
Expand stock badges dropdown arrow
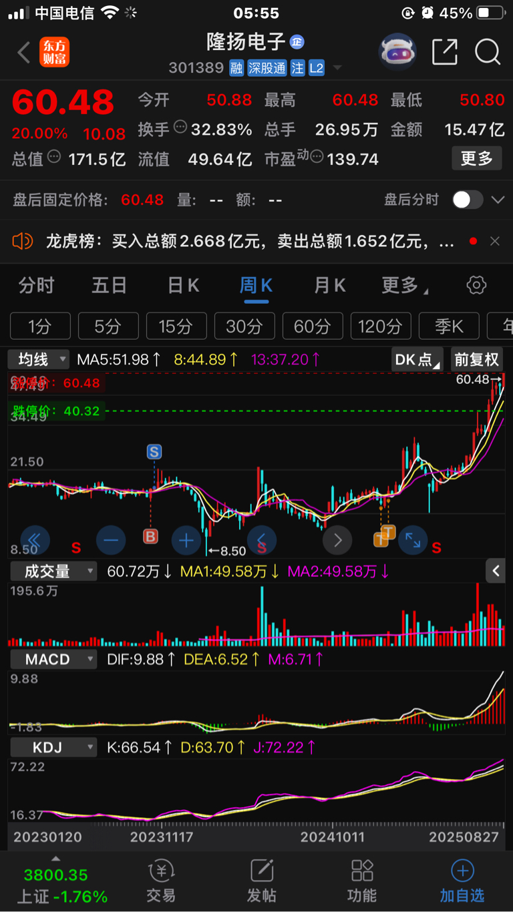337,68
